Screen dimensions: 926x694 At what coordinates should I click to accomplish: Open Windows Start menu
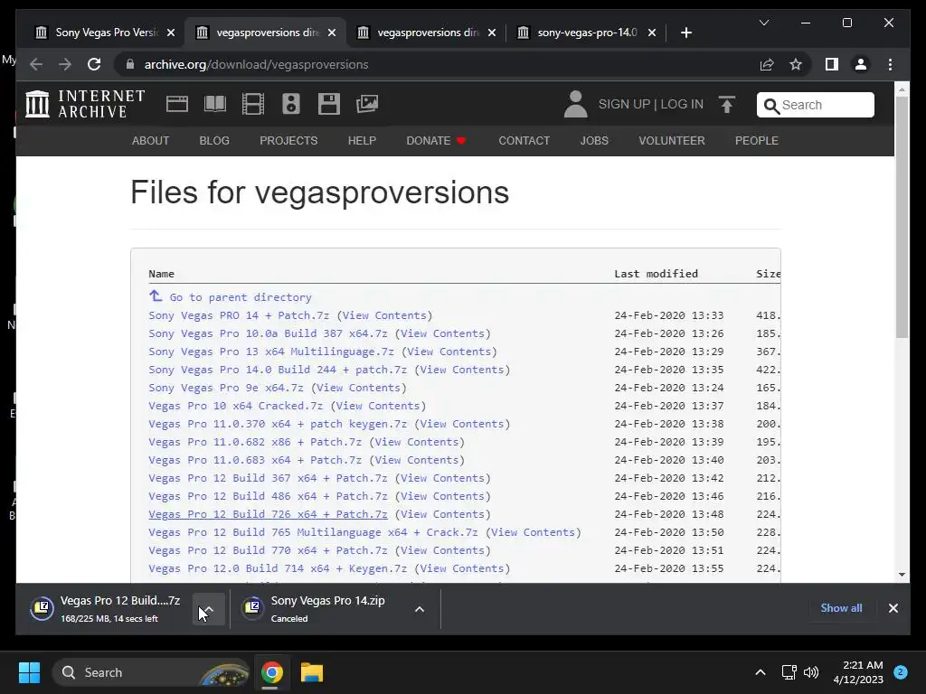coord(29,672)
